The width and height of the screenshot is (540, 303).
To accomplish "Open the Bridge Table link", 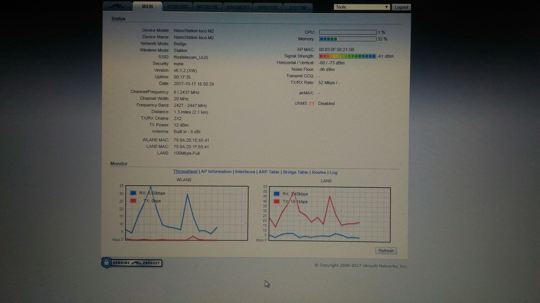I will coord(296,172).
